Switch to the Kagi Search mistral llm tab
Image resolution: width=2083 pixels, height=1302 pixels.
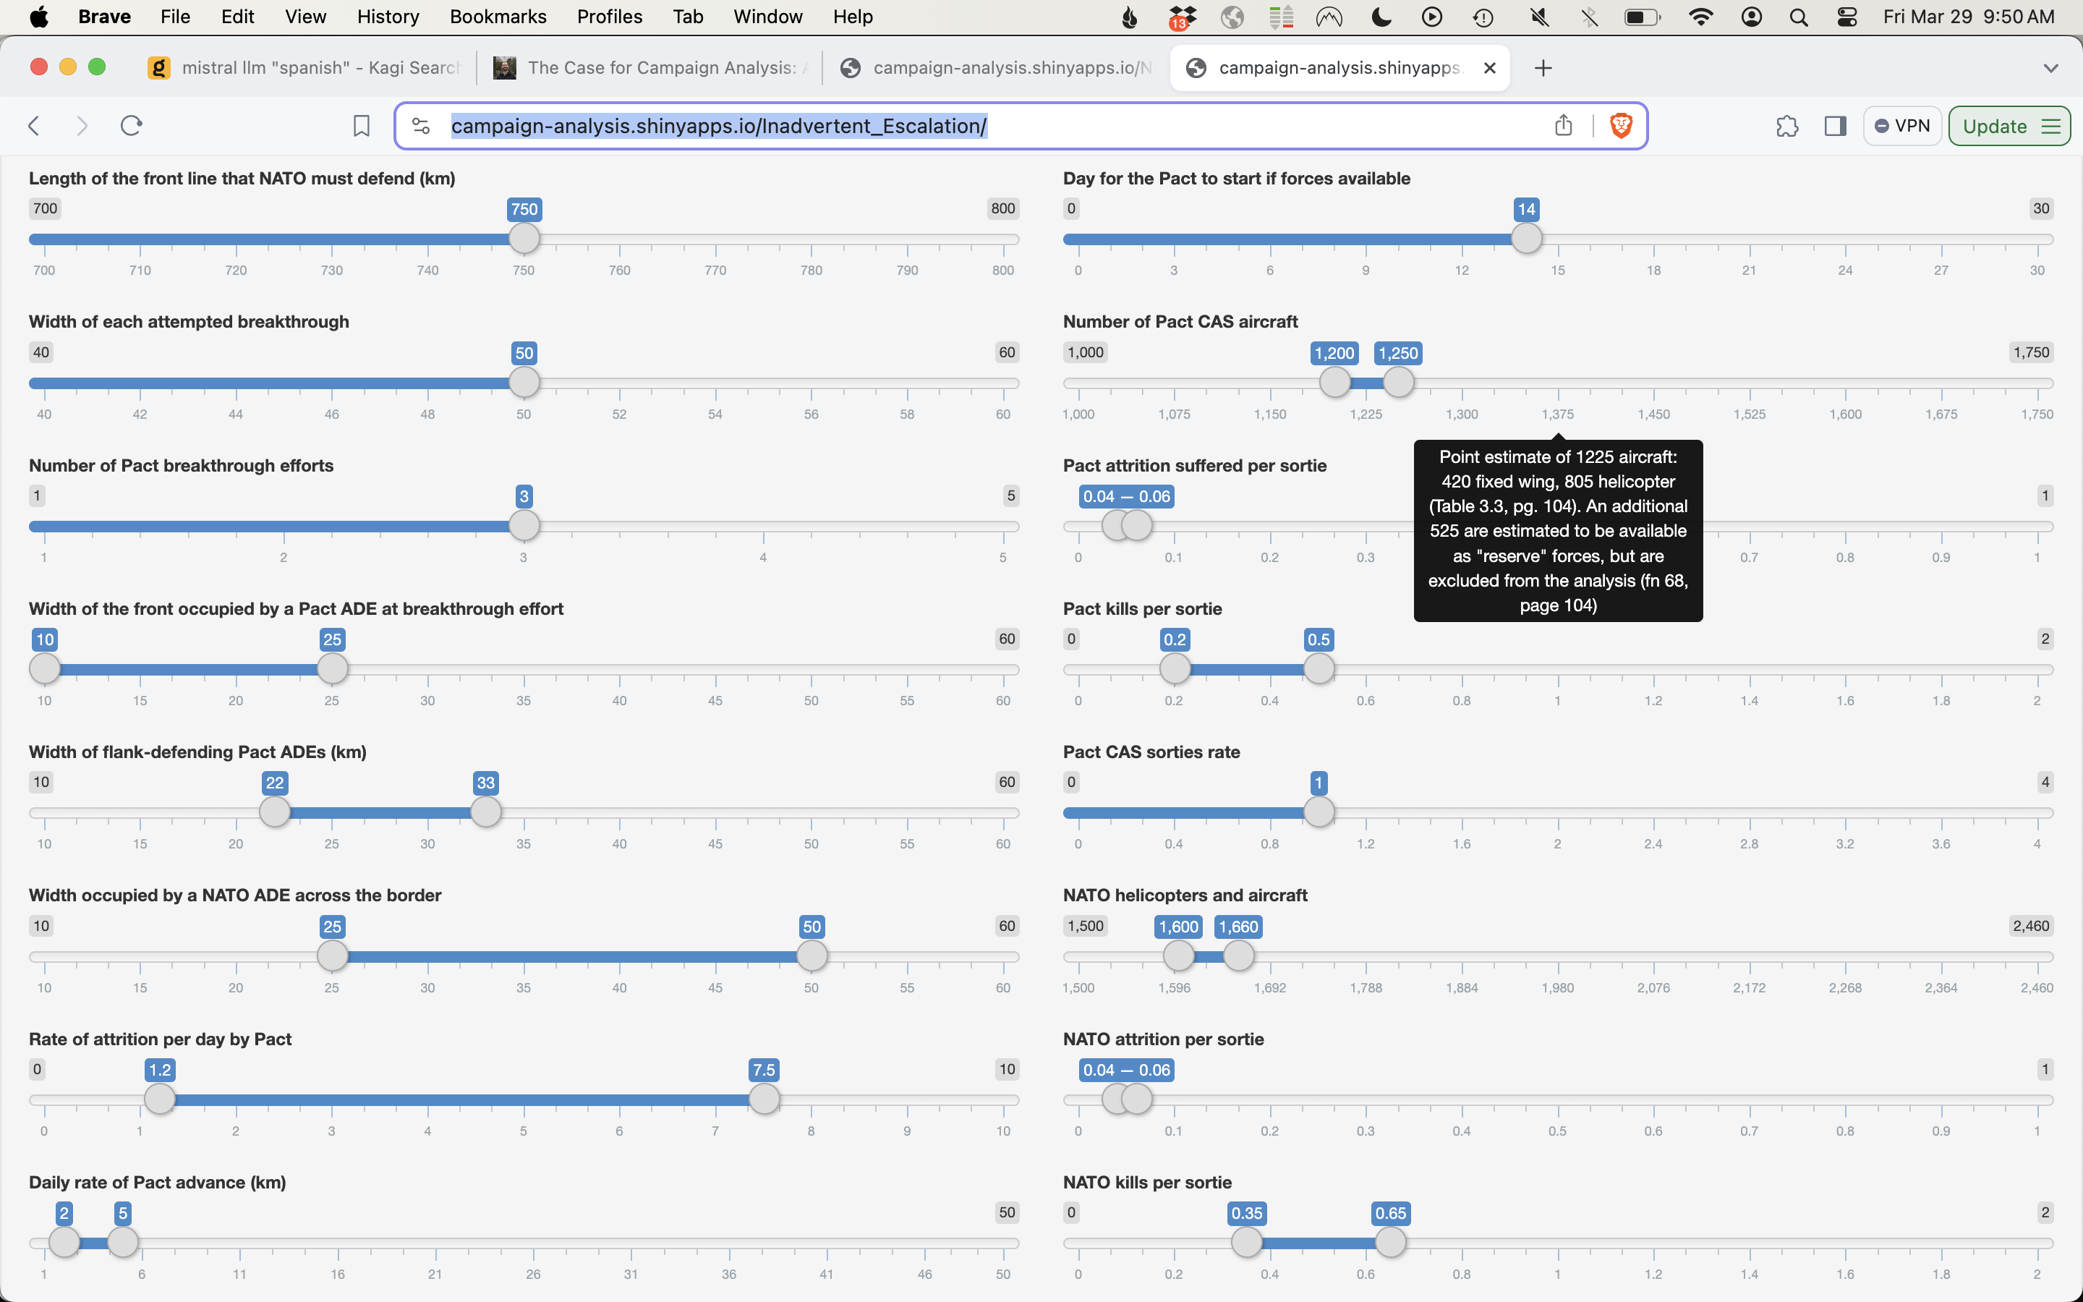click(x=305, y=68)
